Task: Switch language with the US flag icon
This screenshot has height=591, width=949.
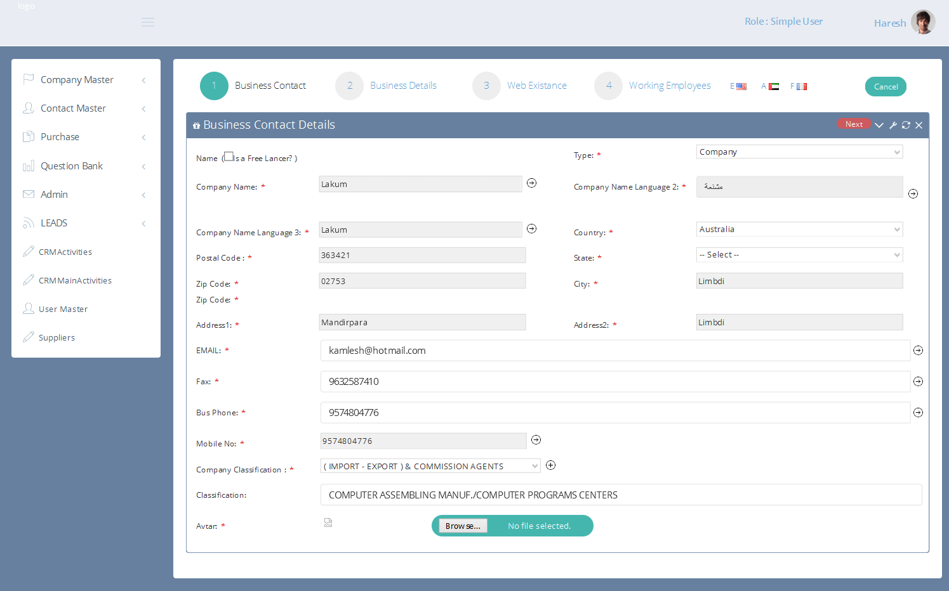Action: click(x=741, y=86)
